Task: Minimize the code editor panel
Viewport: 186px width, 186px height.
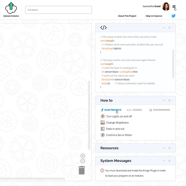Action: click(x=164, y=28)
